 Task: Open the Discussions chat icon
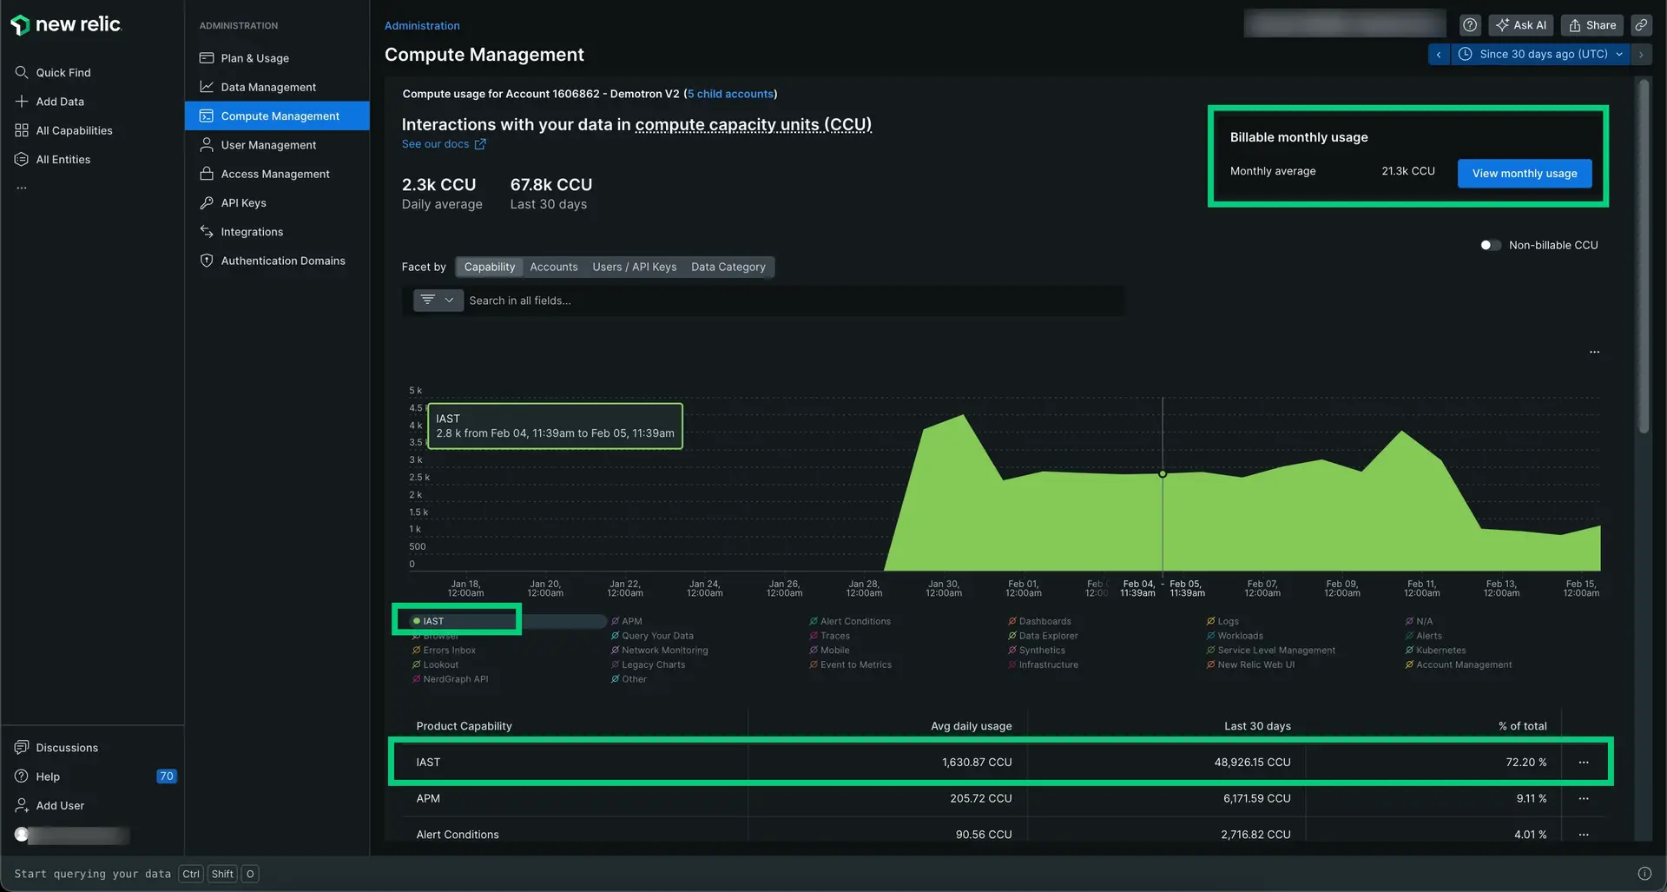[22, 748]
